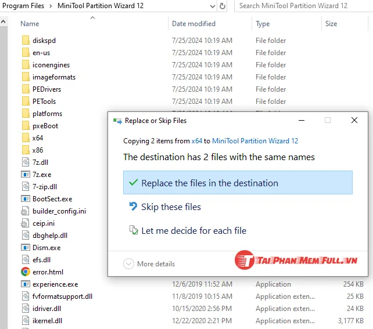Select the imageformats folder icon

point(26,77)
